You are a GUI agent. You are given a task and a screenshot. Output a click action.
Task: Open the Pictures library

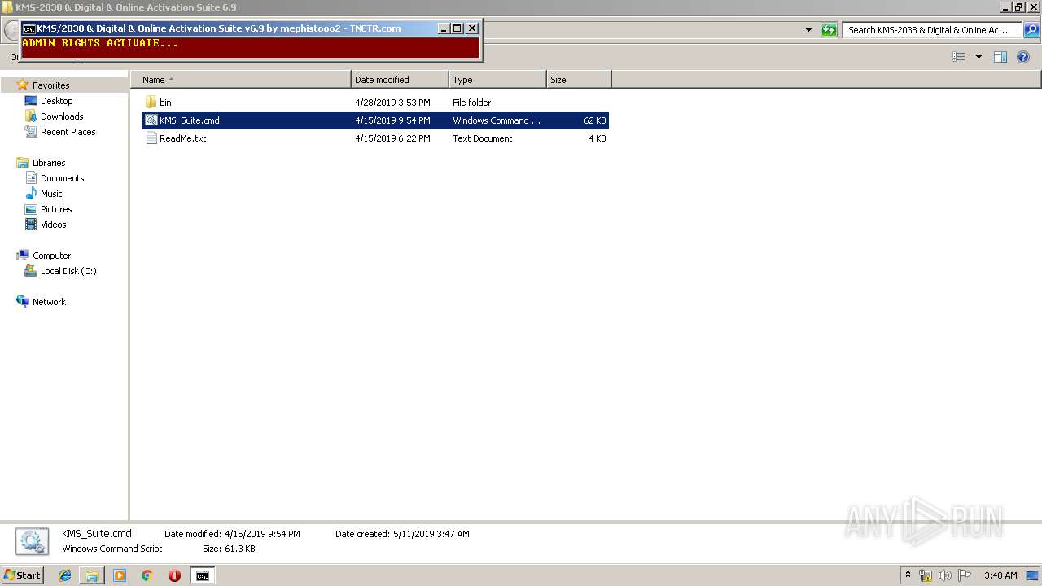click(56, 209)
